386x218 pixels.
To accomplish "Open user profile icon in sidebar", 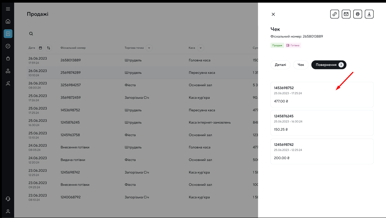I will [x=8, y=211].
